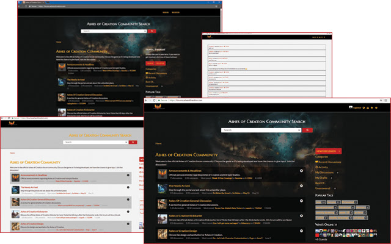Open the account settings gear in the front header

[x=376, y=108]
